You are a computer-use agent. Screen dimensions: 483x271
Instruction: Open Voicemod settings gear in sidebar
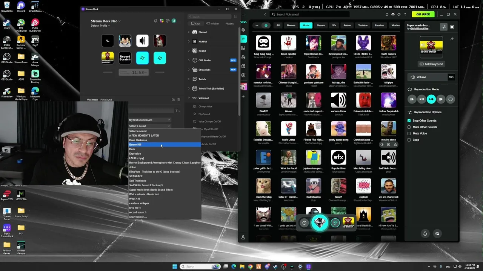(243, 75)
